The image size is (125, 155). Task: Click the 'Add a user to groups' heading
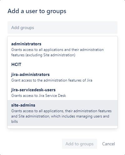pos(37,11)
